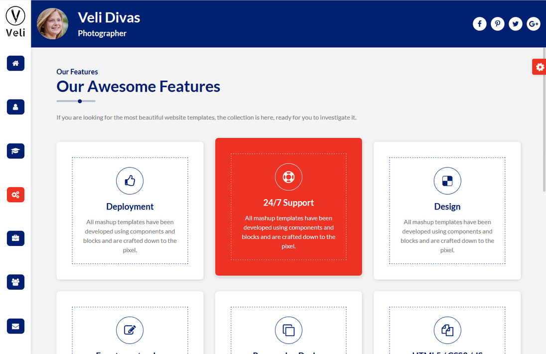
Task: Click Veli Divas profile photo
Action: coord(53,24)
